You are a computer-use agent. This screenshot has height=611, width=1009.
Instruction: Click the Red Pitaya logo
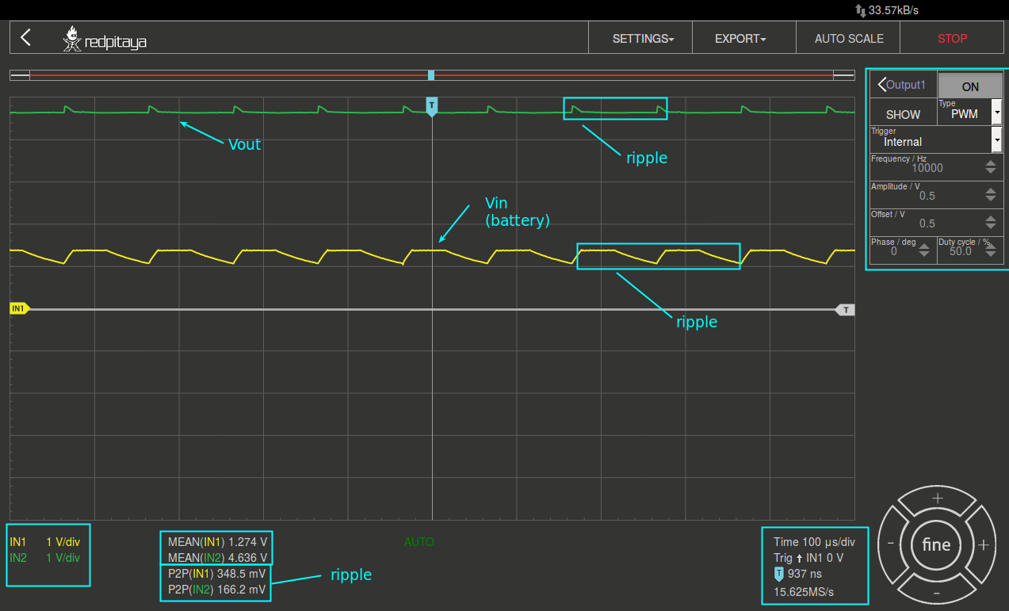pyautogui.click(x=105, y=39)
